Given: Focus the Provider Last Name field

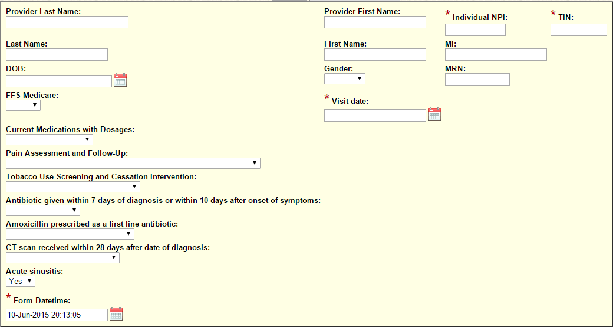Looking at the screenshot, I should pos(67,22).
